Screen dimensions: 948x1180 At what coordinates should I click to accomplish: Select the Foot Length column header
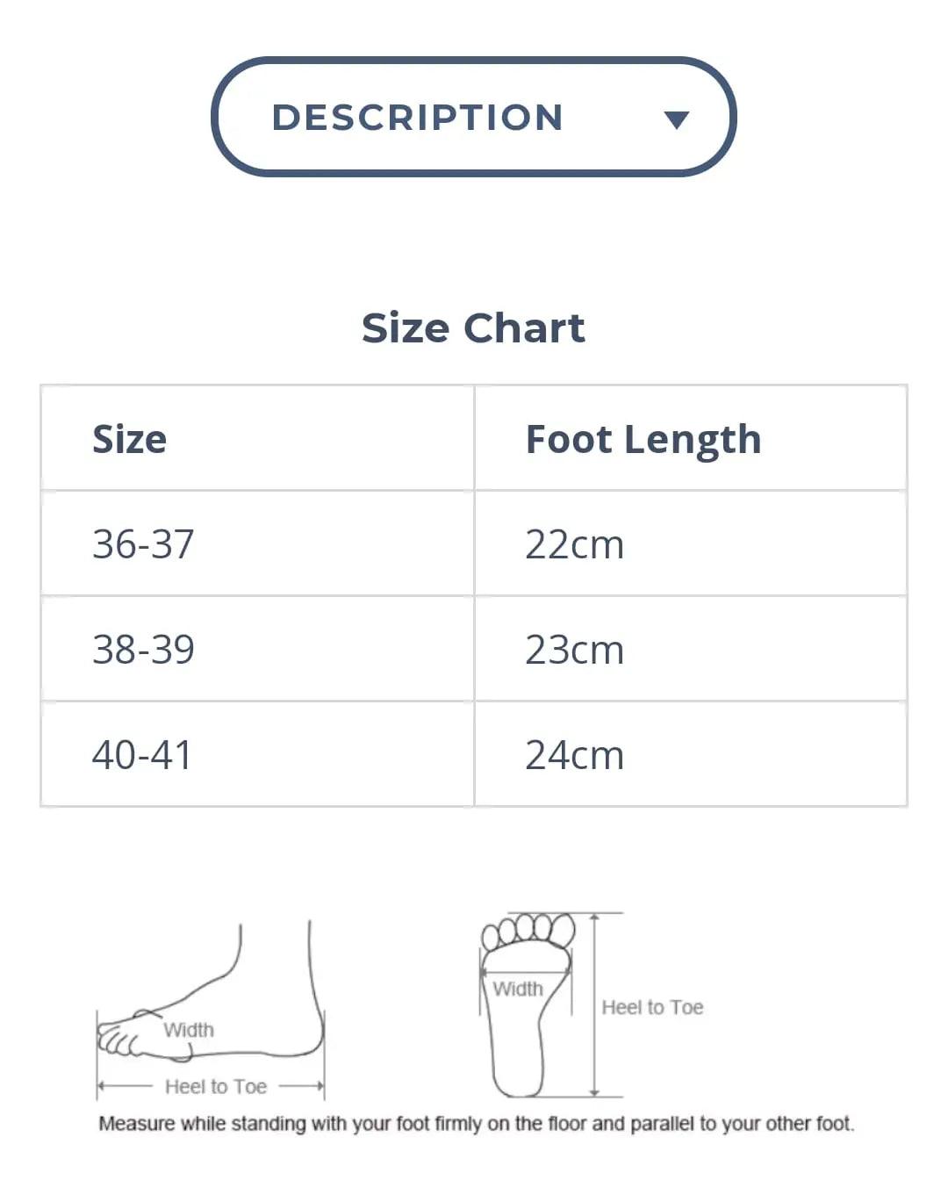643,439
